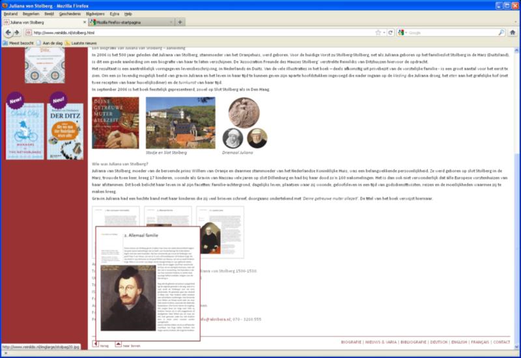Click the email address link at akribeia.nl
Viewport: 521px width, 358px height.
[216, 319]
